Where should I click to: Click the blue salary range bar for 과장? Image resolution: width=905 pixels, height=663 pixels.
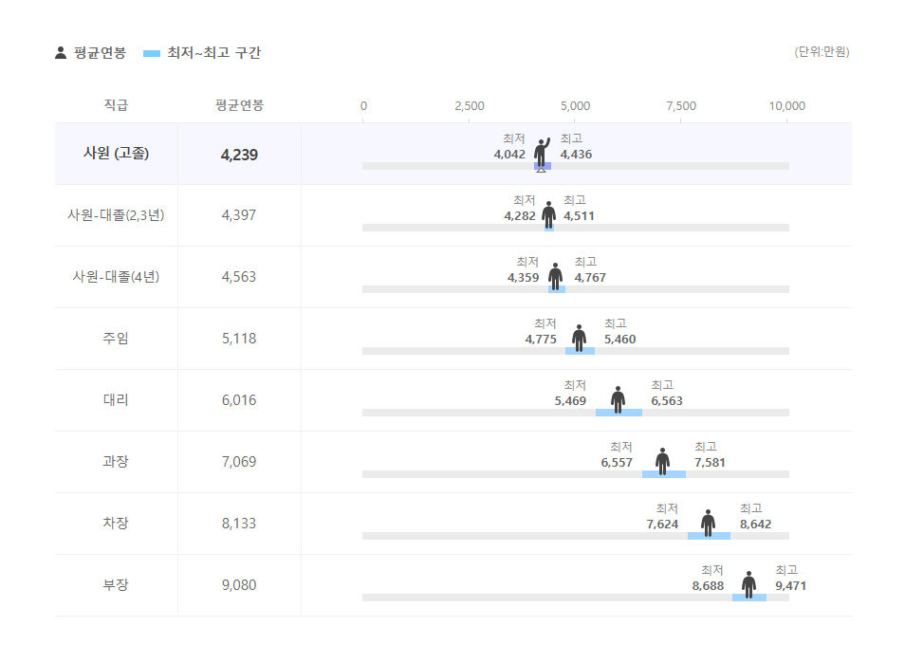click(663, 474)
